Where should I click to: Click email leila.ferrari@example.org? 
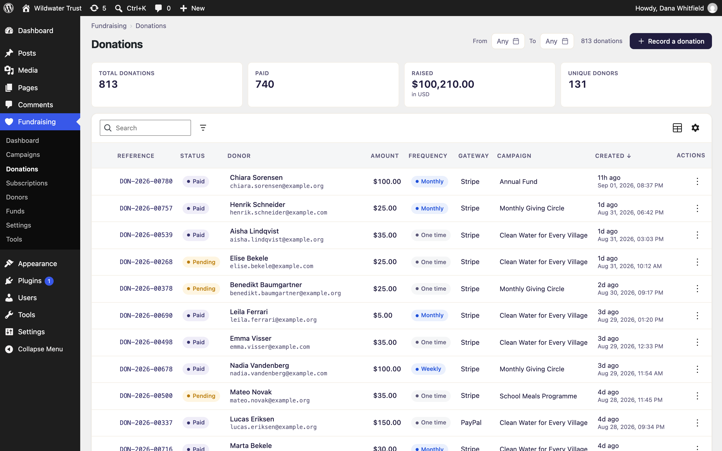(x=273, y=320)
